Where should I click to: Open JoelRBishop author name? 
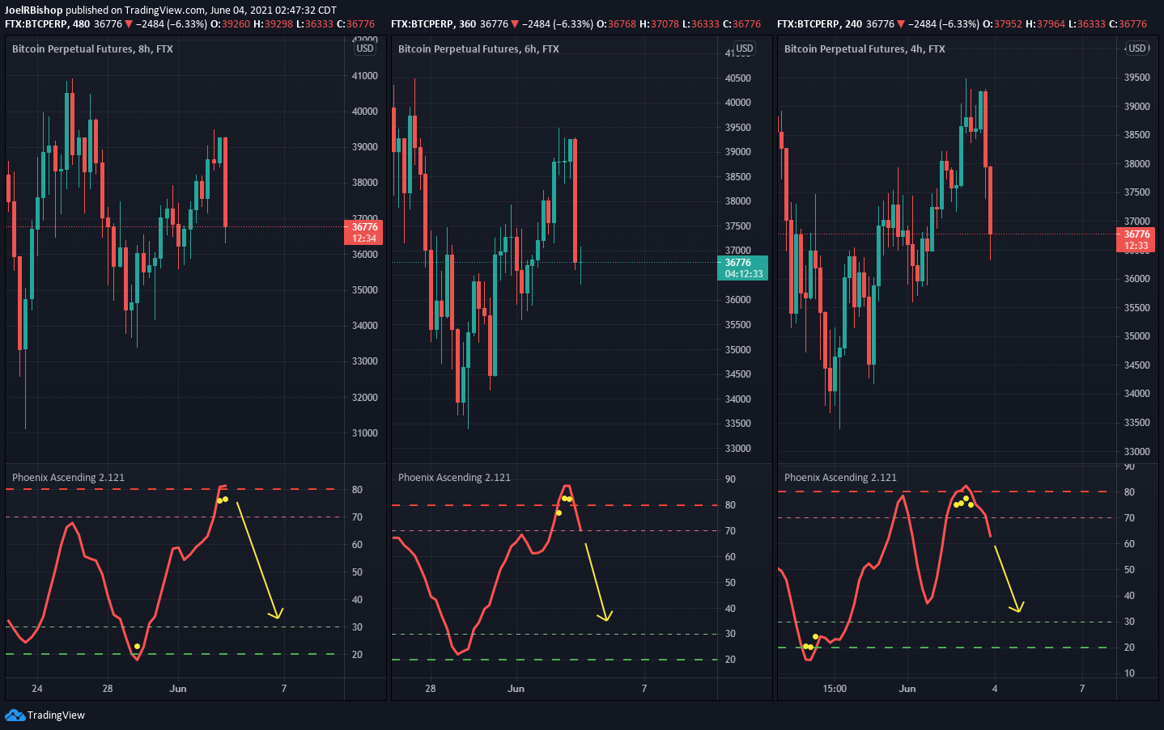coord(34,11)
